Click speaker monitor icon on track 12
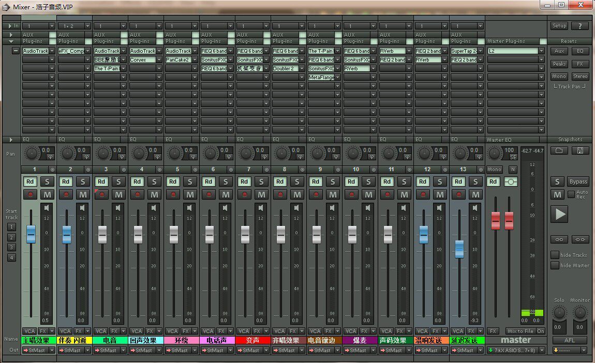Viewport: 595px width, 363px height. (439, 208)
